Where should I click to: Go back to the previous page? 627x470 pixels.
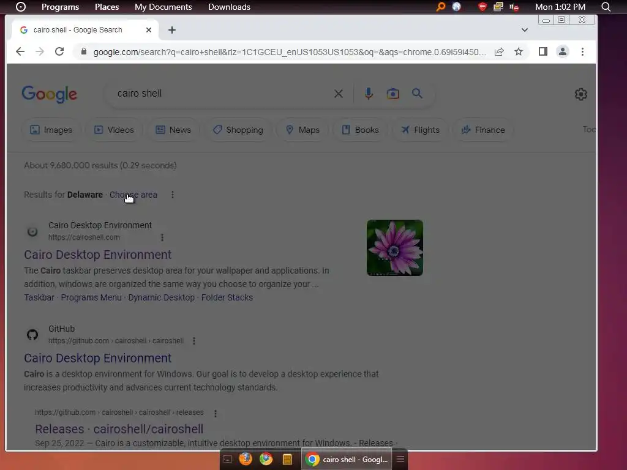click(20, 51)
